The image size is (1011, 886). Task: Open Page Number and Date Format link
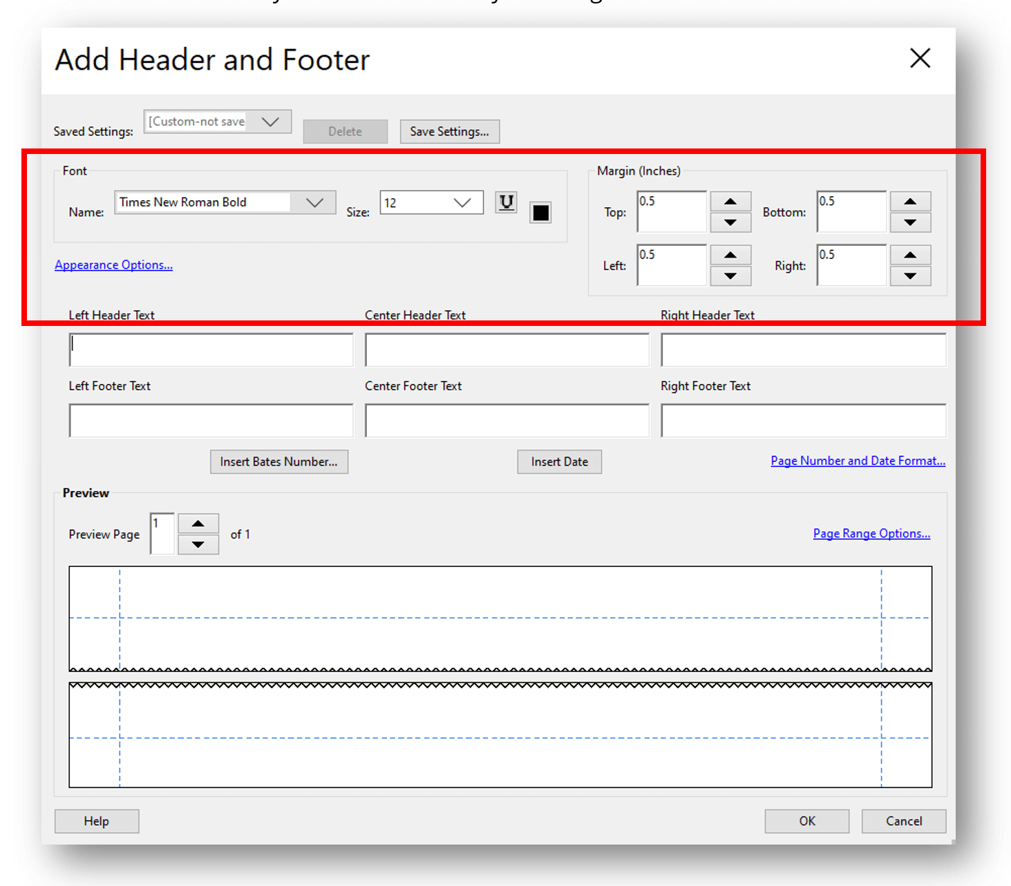[858, 461]
